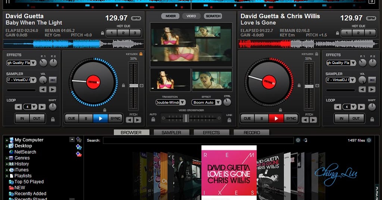Viewport: 382px width, 200px height.
Task: Trigger hot cue 2 on left deck
Action: tap(123, 33)
